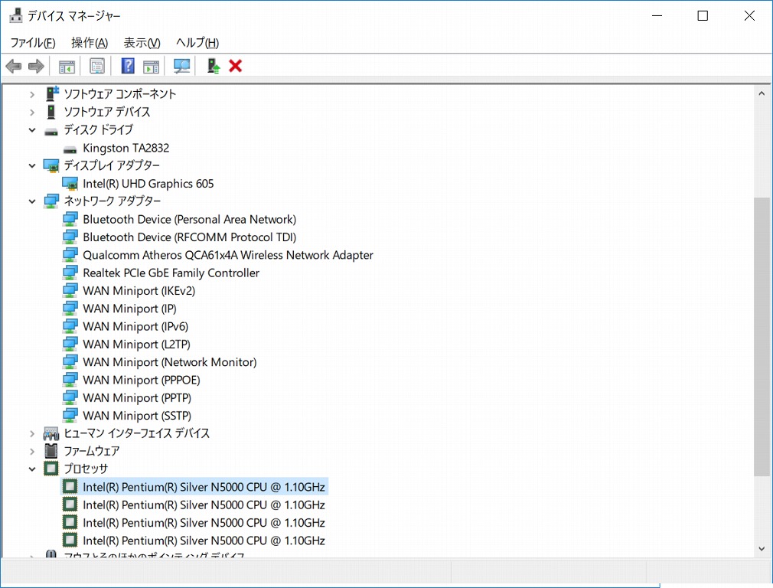Screen dimensions: 773x588
Task: Select WAN Miniport (IP) entry
Action: click(x=129, y=309)
